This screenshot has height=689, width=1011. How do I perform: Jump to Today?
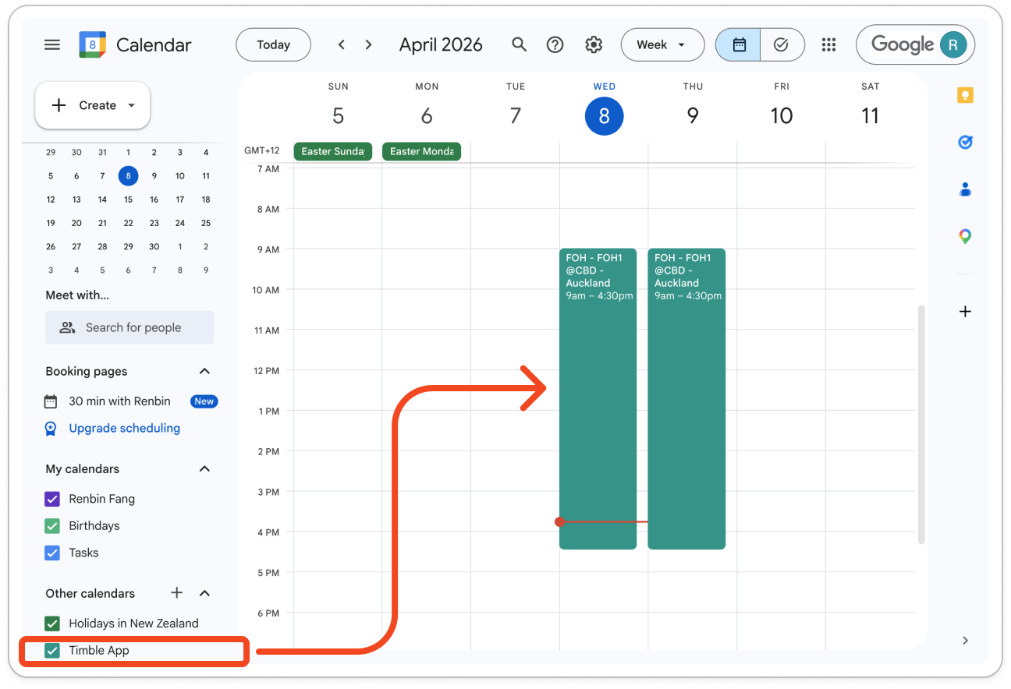pos(273,44)
